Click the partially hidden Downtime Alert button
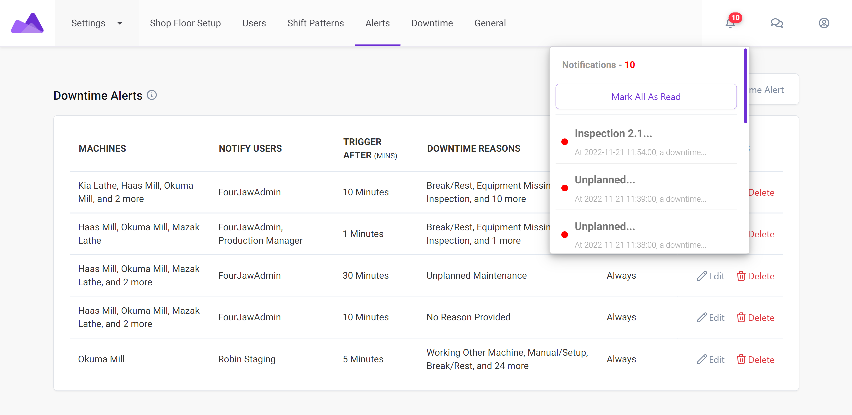 773,89
